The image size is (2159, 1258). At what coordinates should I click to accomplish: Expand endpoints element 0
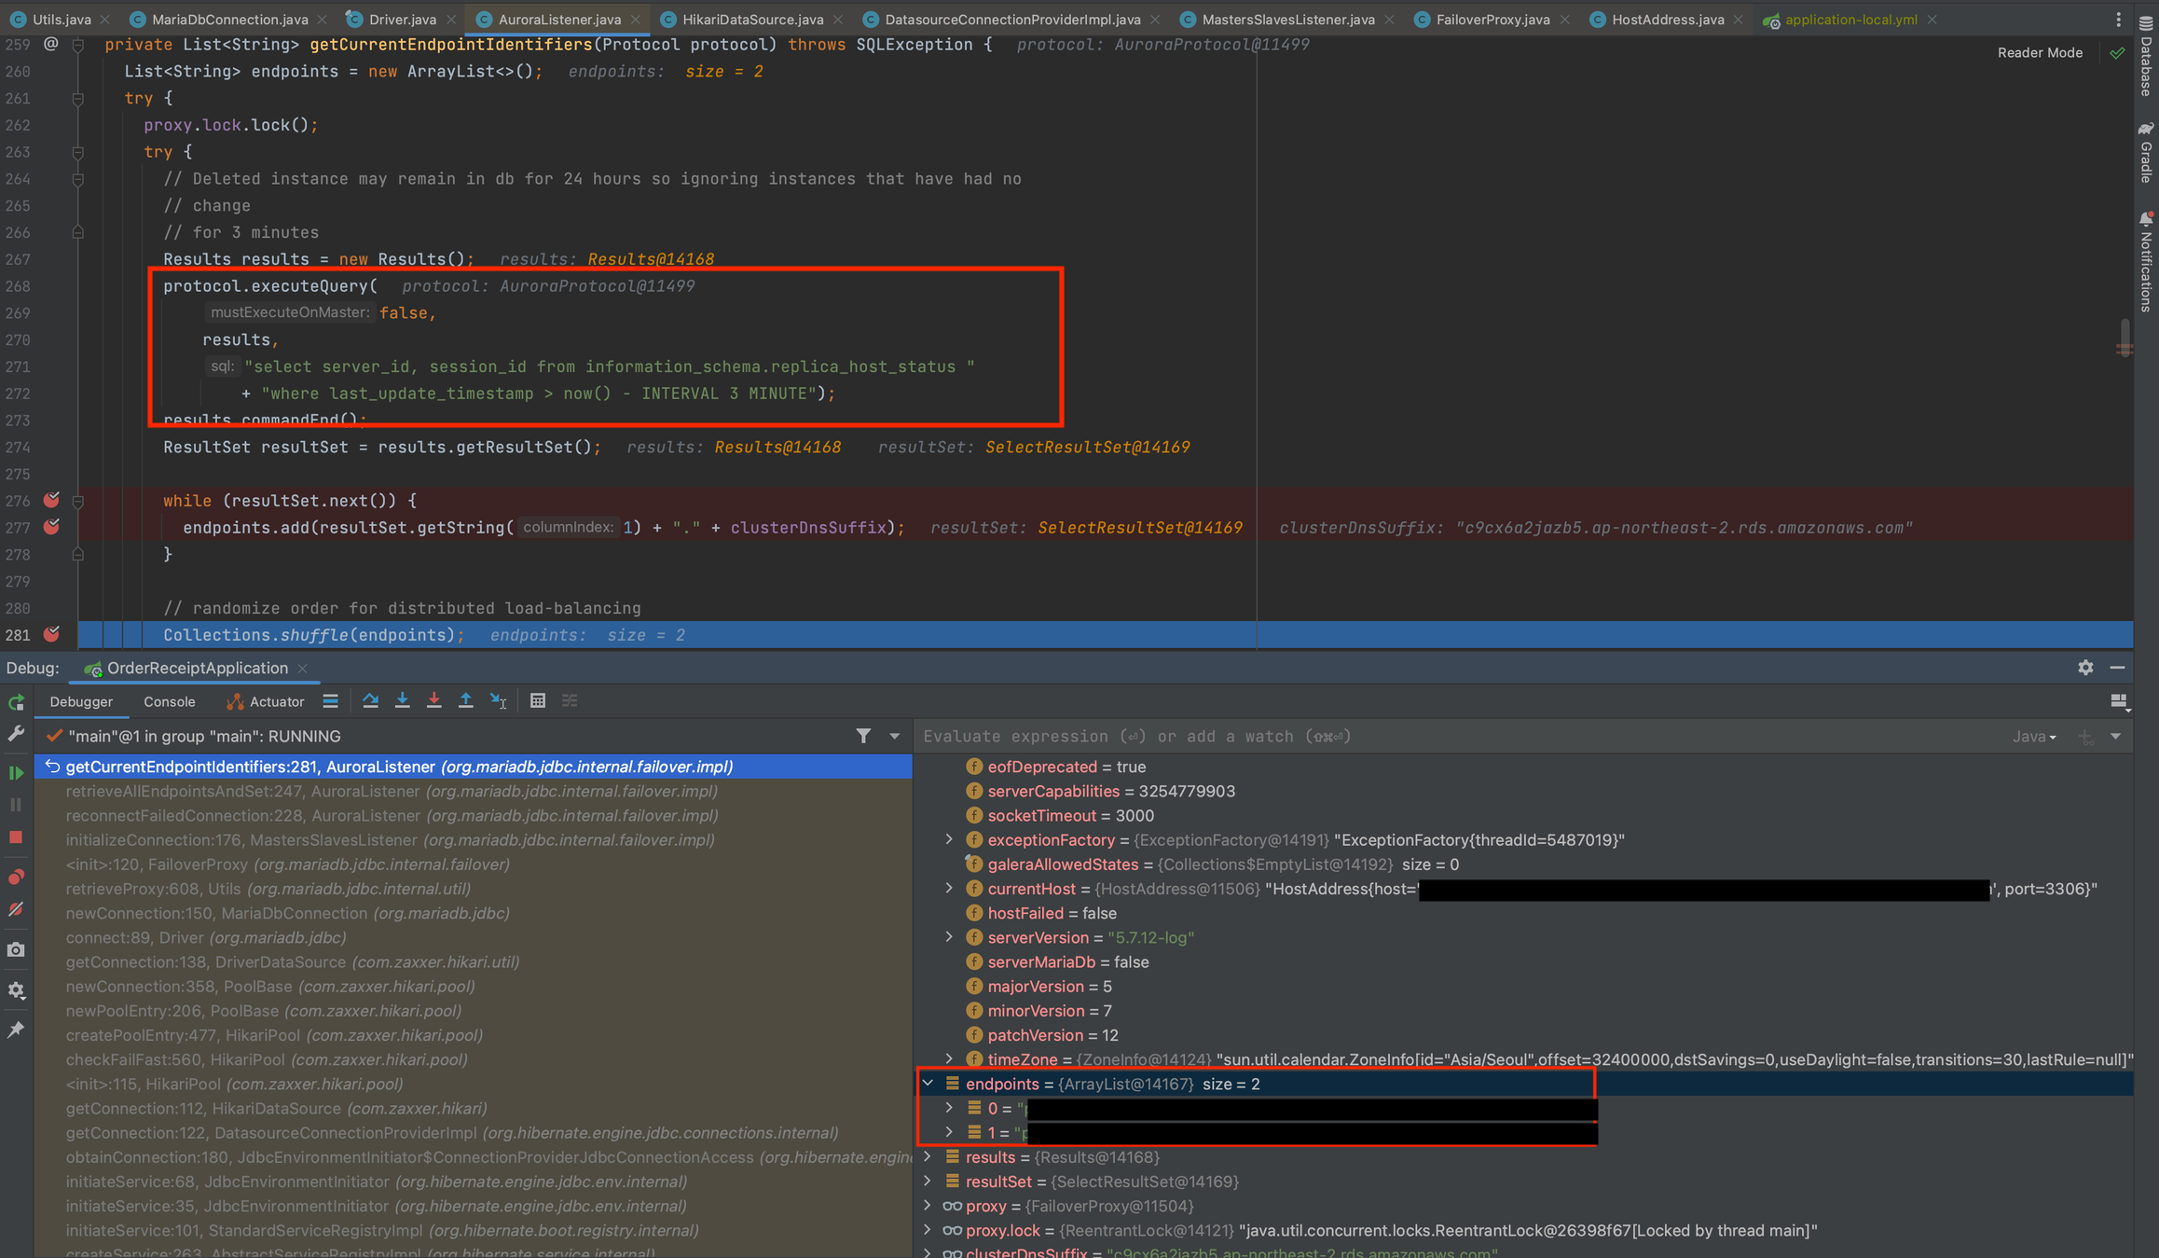(x=949, y=1108)
